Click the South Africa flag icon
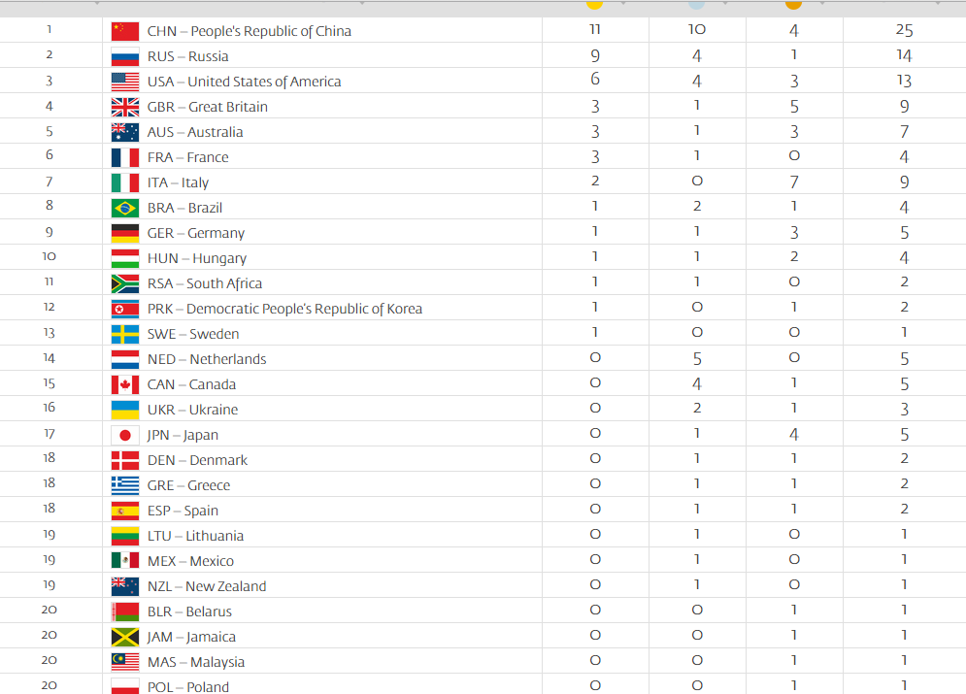Viewport: 966px width, 694px height. pos(125,283)
